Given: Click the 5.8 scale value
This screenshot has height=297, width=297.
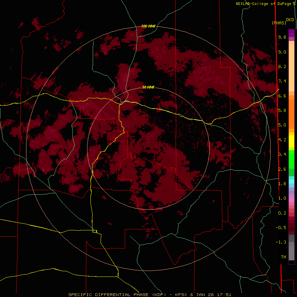Looking at the screenshot, I should point(282,110).
